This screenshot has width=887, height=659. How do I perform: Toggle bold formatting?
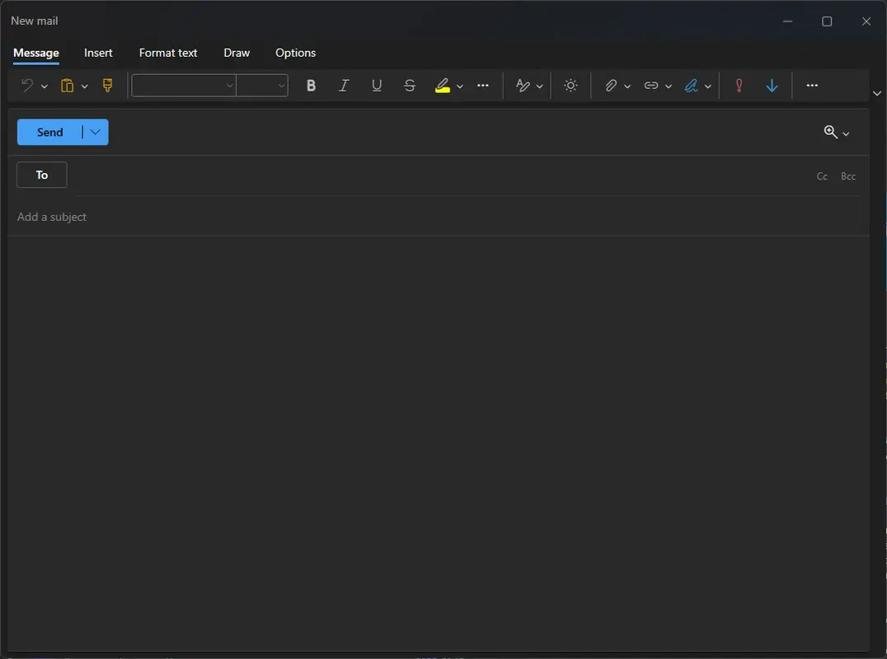tap(311, 85)
